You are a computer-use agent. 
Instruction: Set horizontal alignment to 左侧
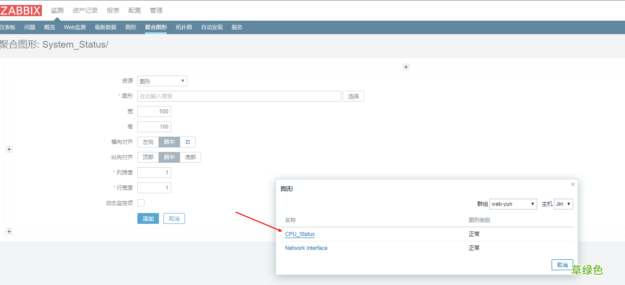tap(148, 142)
